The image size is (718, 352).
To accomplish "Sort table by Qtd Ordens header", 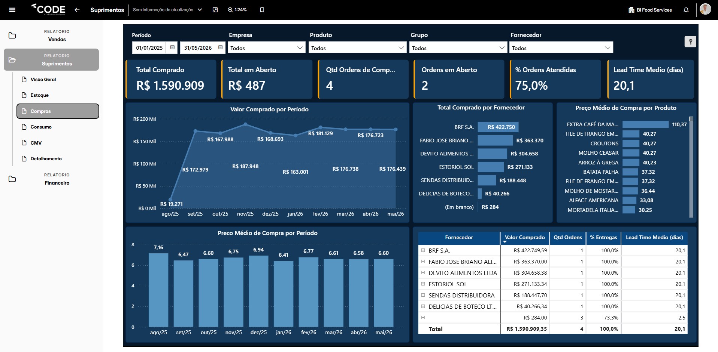I will coord(568,238).
